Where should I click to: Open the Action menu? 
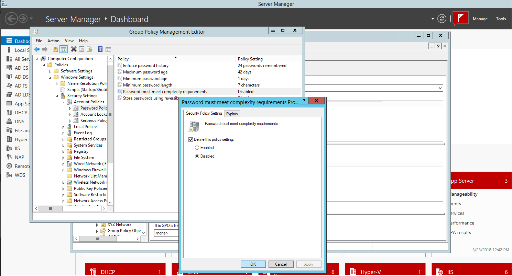click(53, 41)
